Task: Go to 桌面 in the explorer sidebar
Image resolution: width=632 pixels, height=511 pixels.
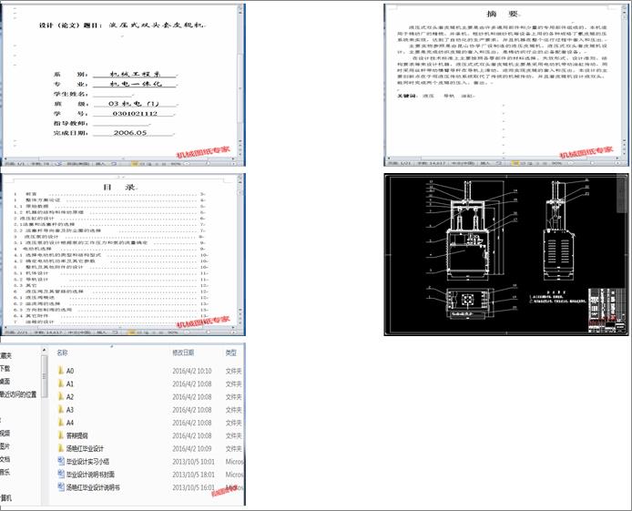Action: point(5,382)
